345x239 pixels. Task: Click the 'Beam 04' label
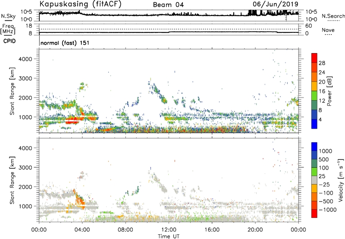pyautogui.click(x=168, y=5)
